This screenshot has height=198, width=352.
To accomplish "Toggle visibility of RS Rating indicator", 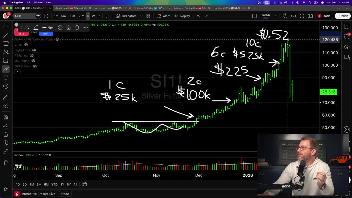I will tap(32, 56).
